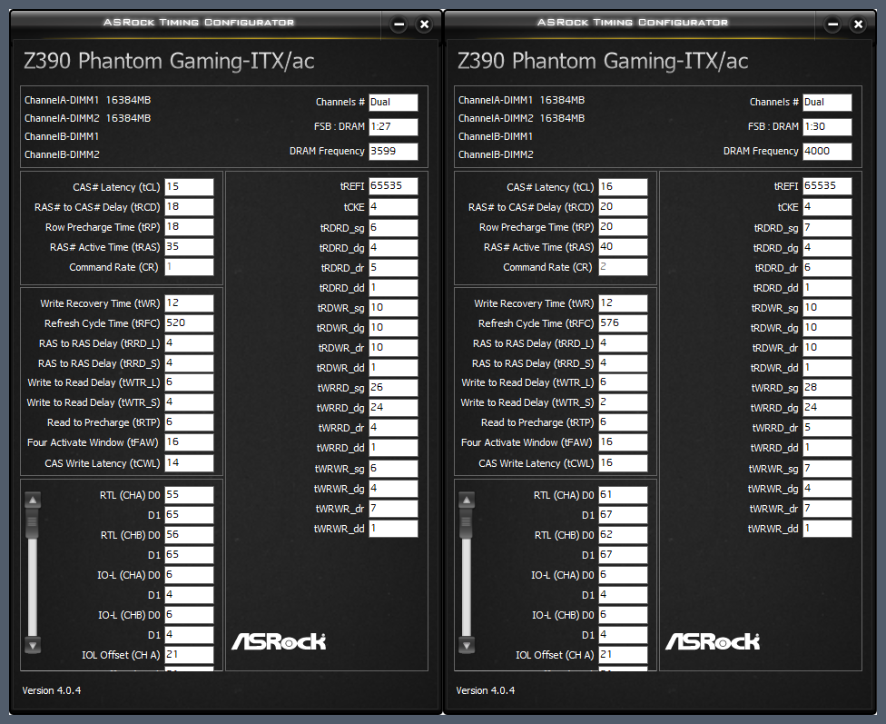This screenshot has width=886, height=724.
Task: Close the left Timing Configurator window
Action: pyautogui.click(x=424, y=25)
